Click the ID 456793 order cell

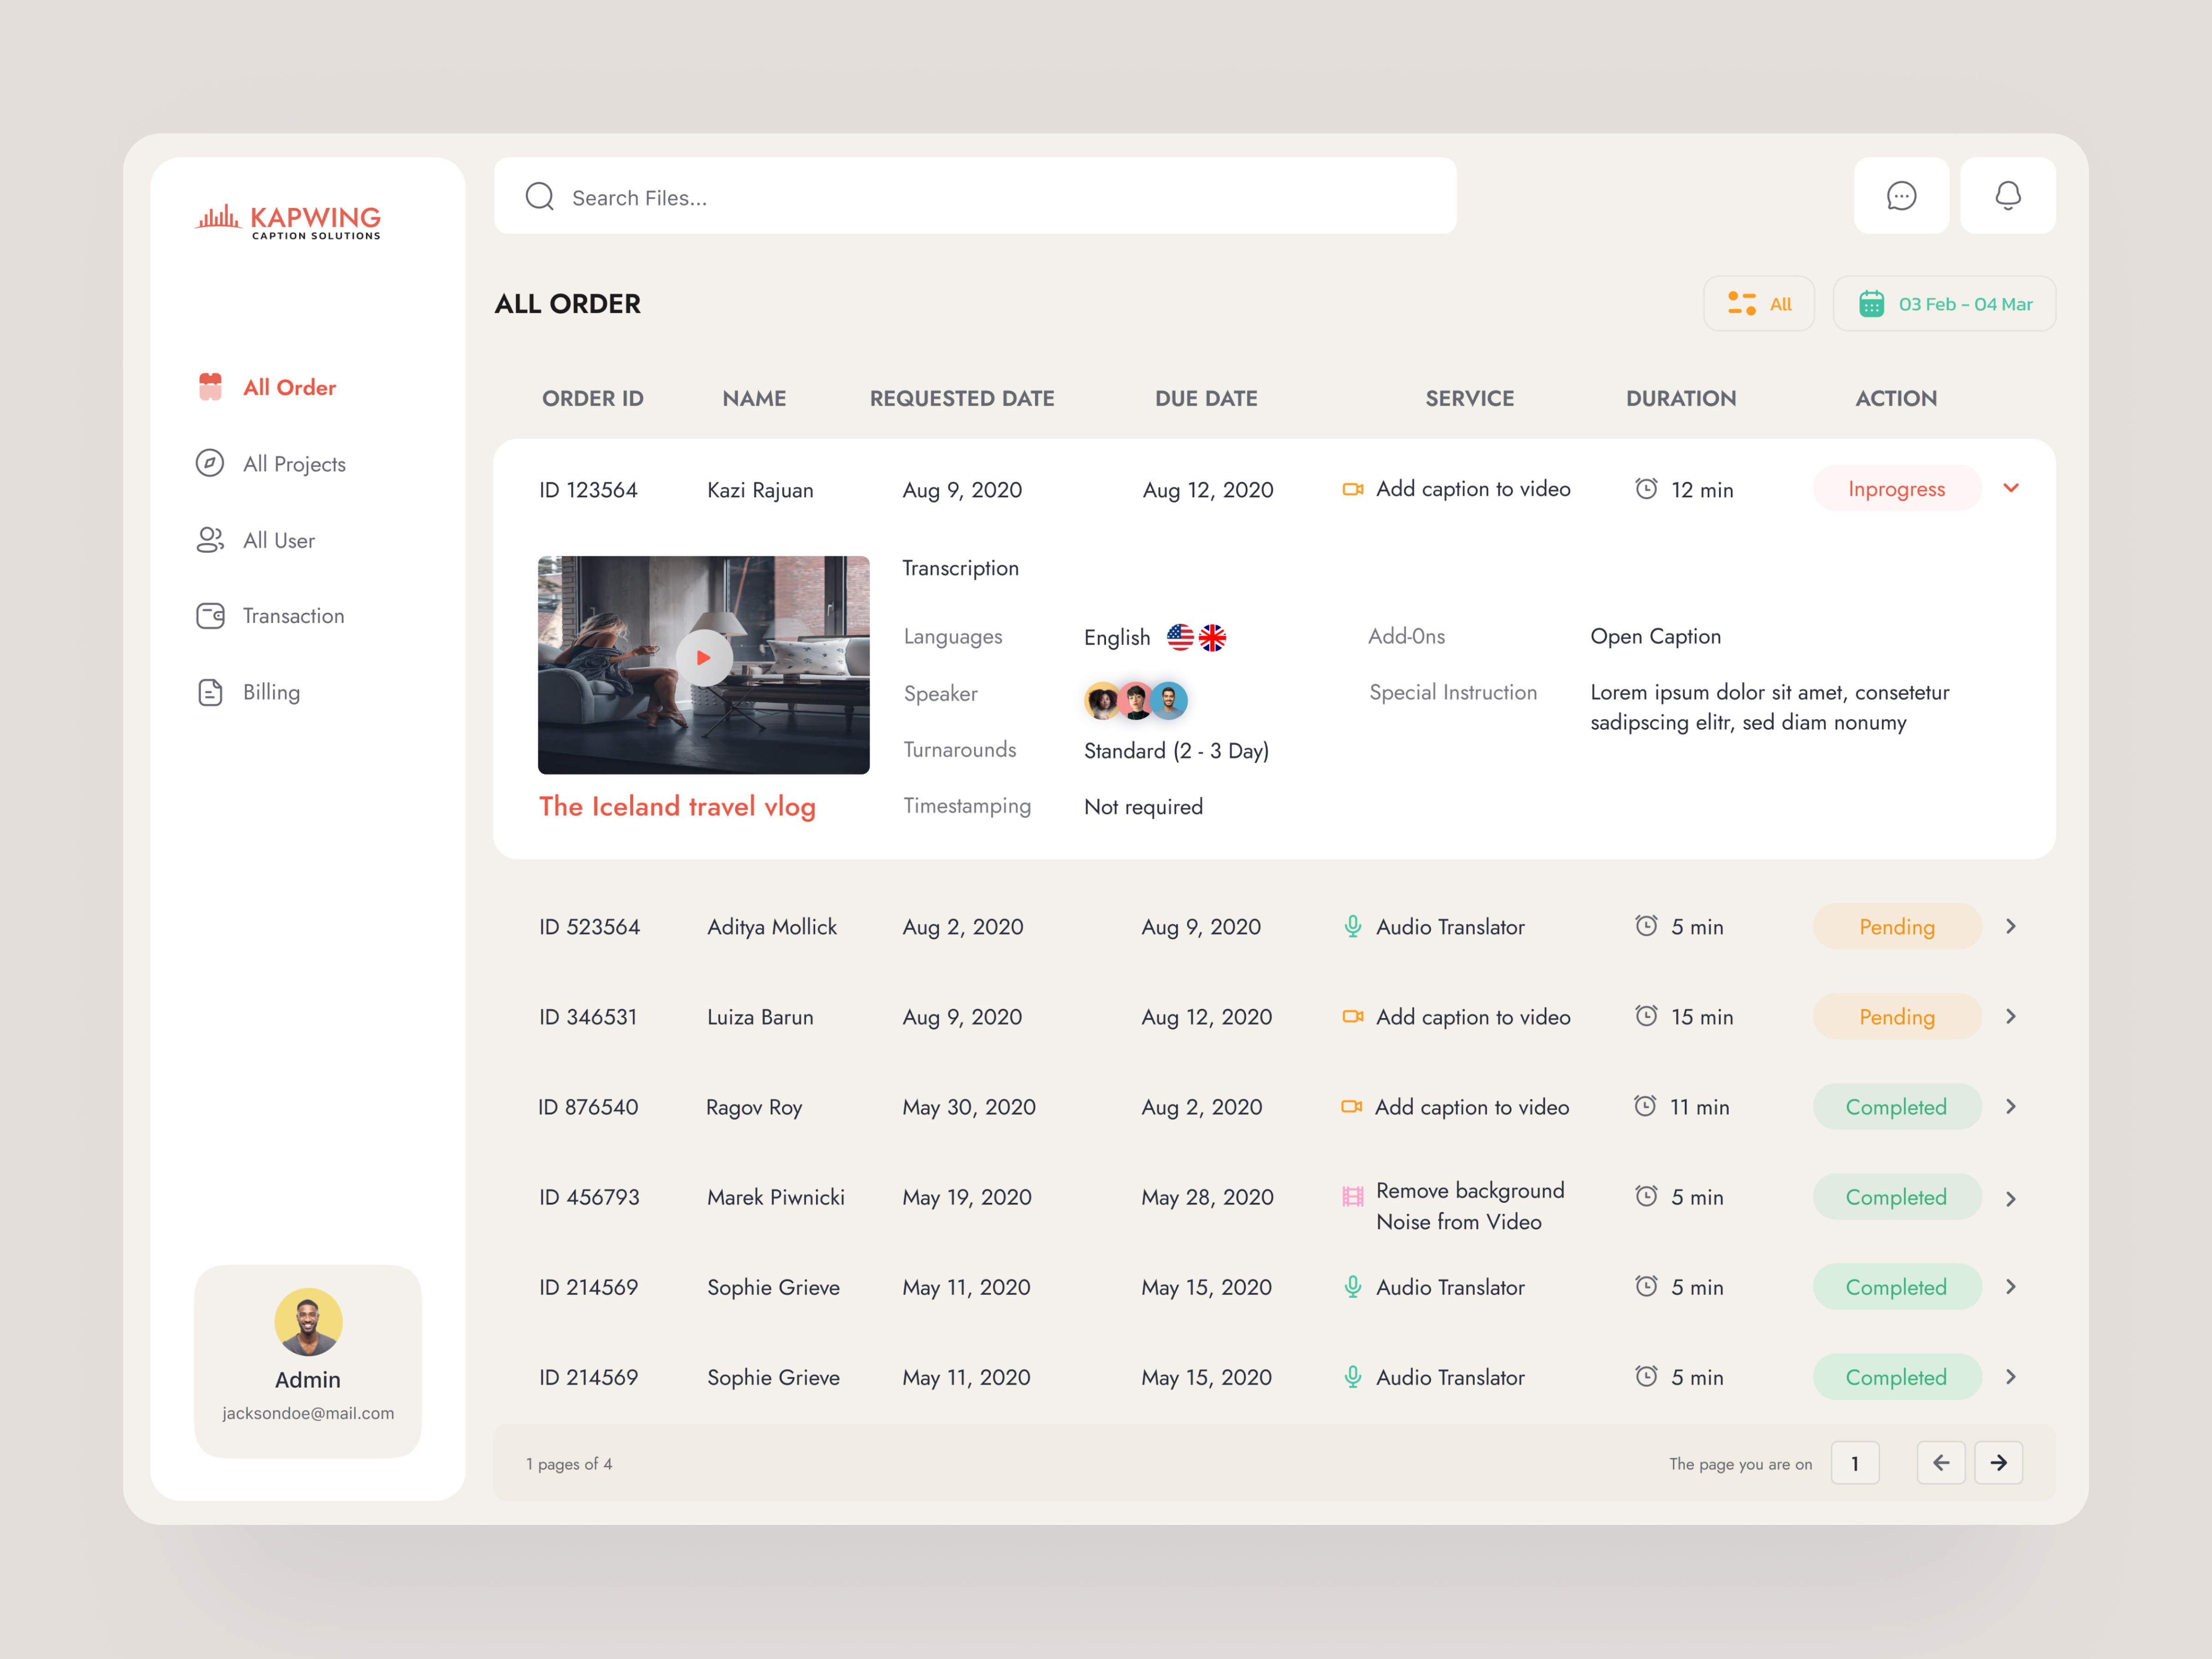589,1197
